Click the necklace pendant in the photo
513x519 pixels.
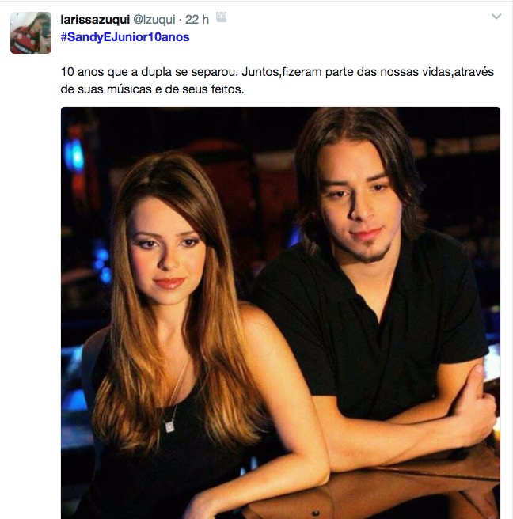point(169,426)
